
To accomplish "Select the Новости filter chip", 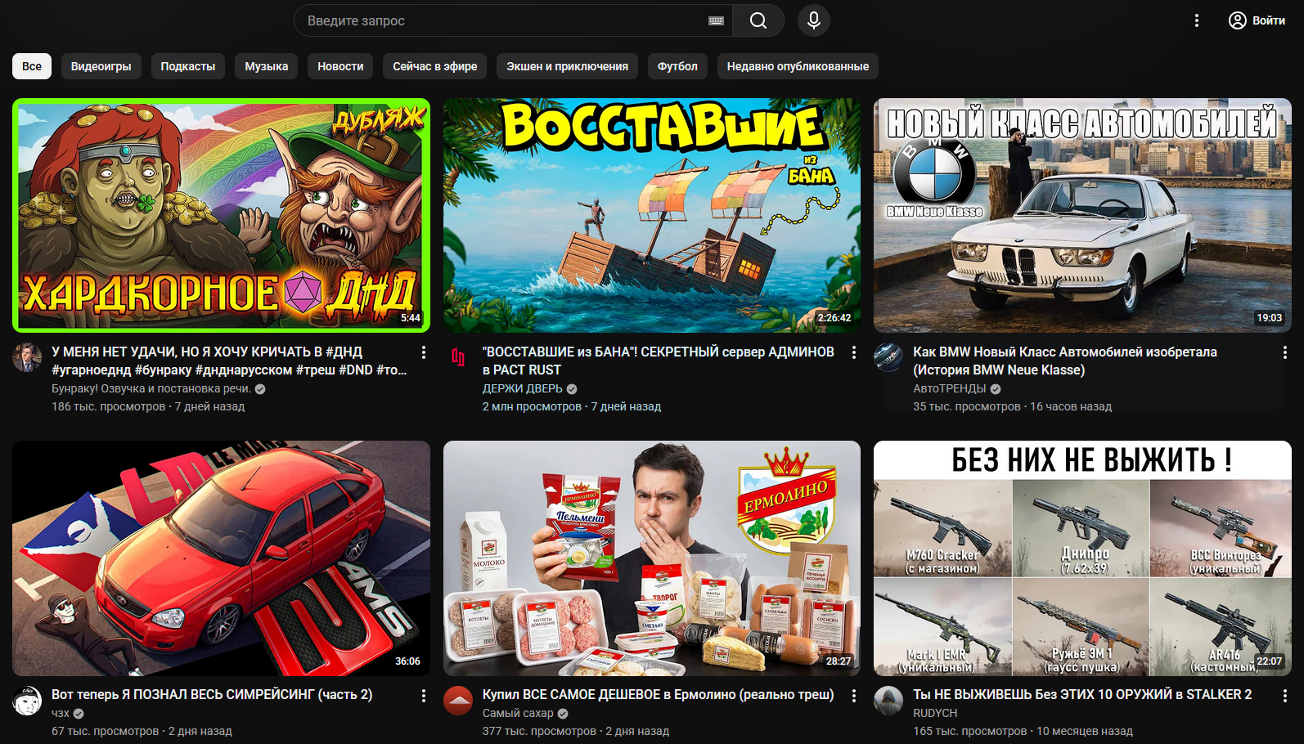I will click(x=340, y=66).
